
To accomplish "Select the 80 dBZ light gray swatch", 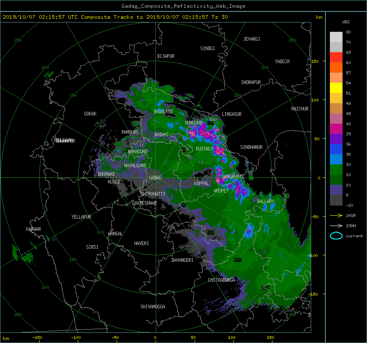I will click(336, 37).
